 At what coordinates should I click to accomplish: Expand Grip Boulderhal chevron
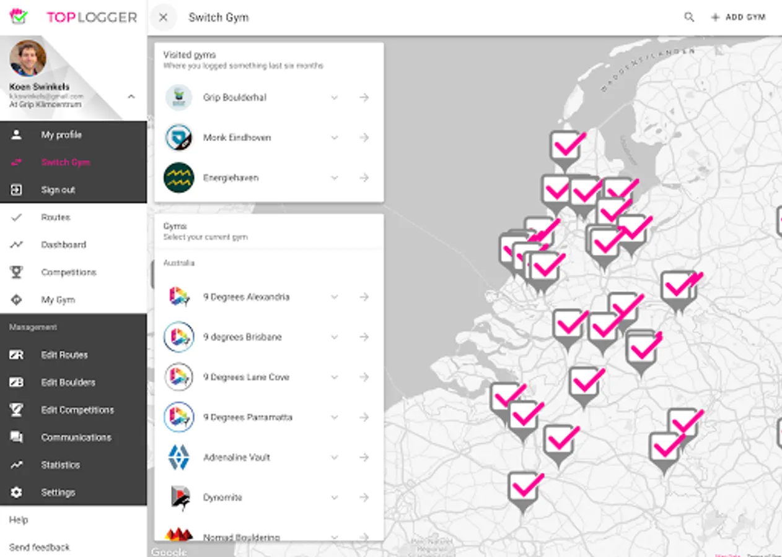335,97
